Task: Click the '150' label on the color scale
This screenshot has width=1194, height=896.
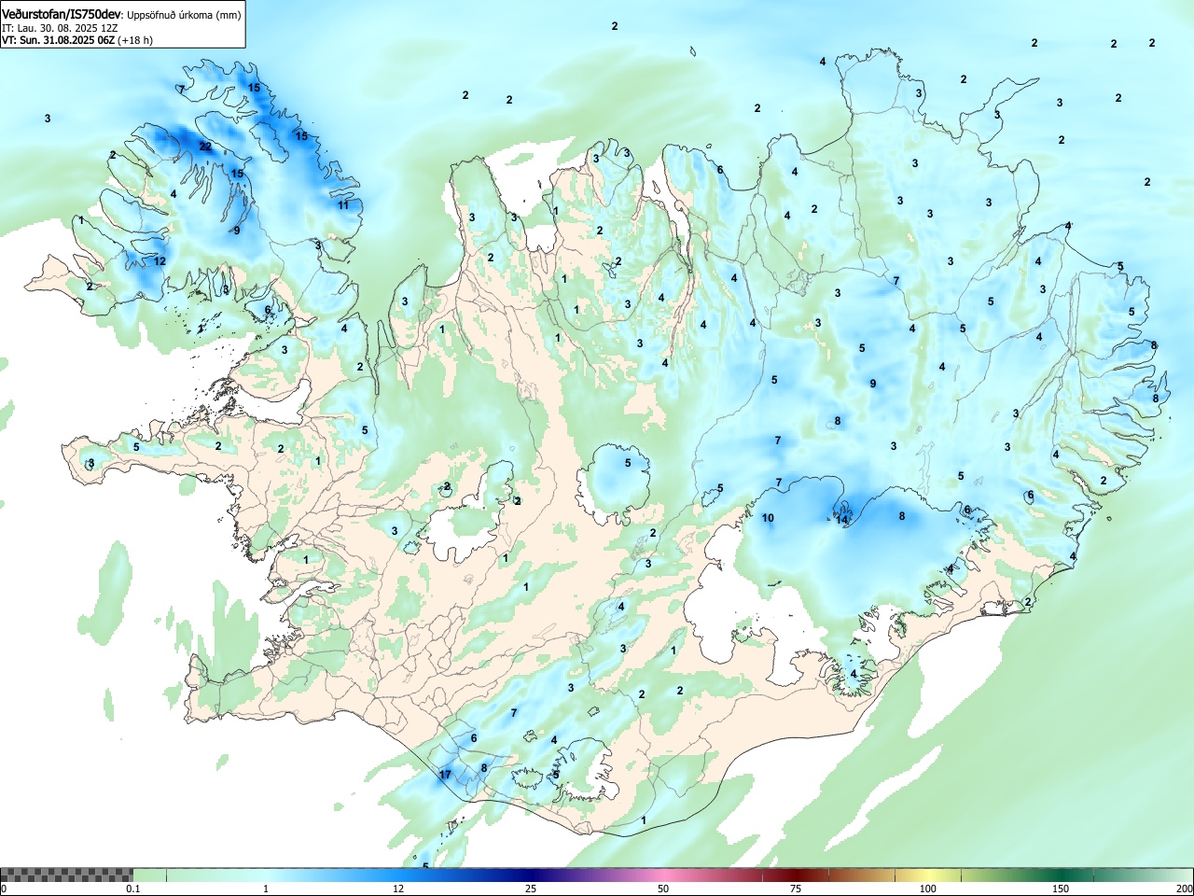Action: pos(1061,889)
